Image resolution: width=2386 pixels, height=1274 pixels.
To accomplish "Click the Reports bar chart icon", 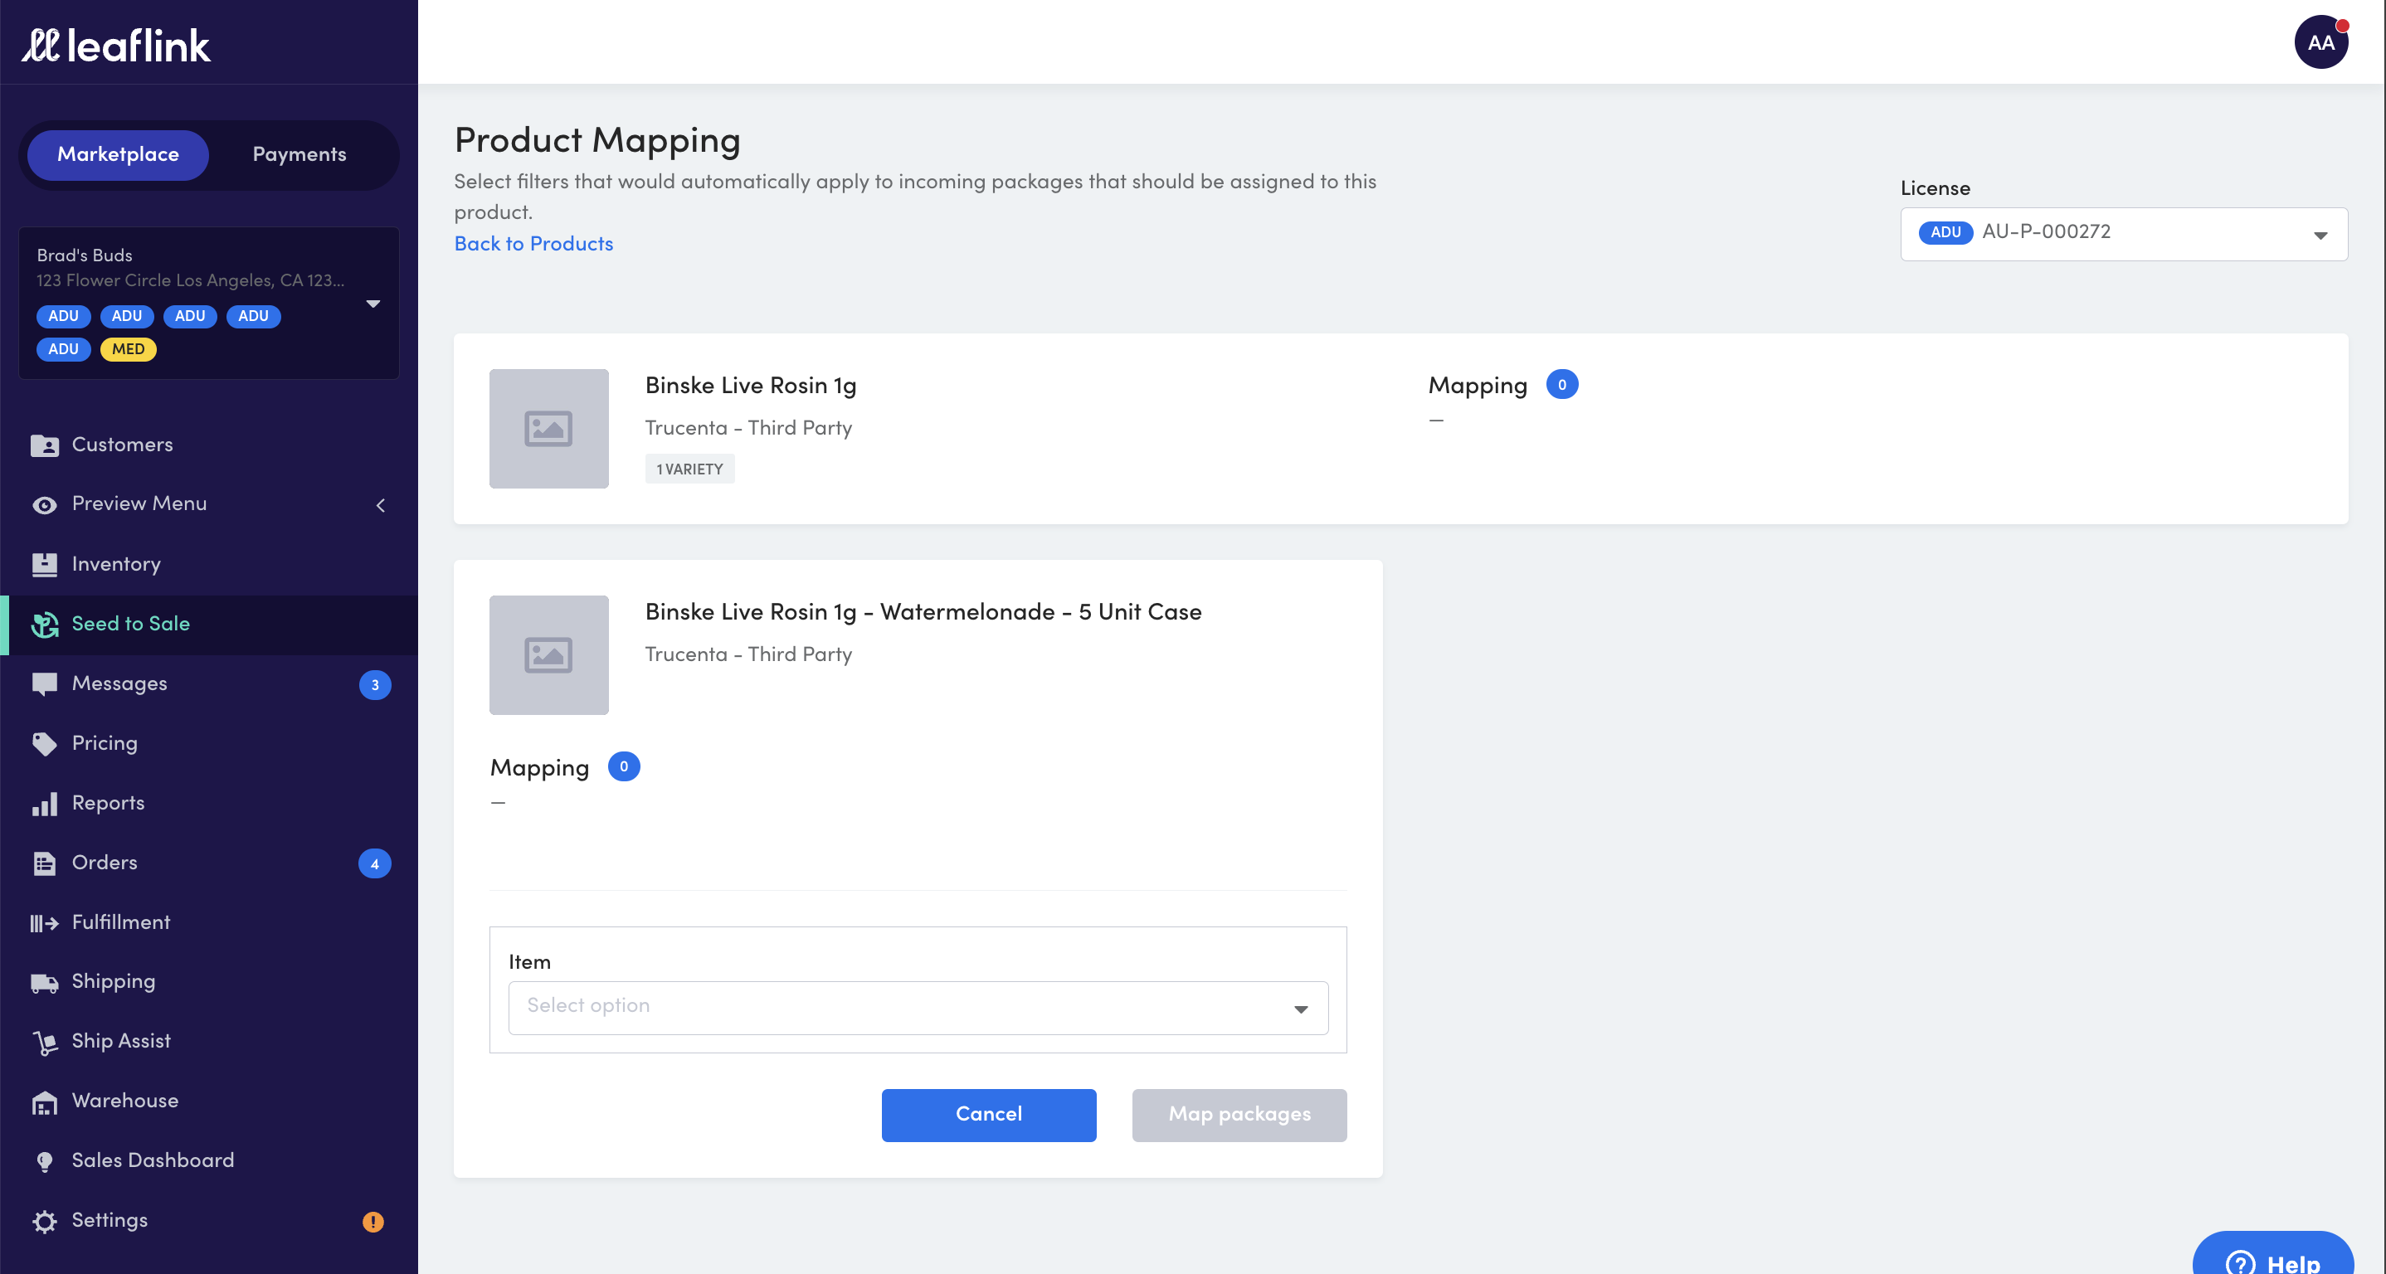I will point(45,804).
